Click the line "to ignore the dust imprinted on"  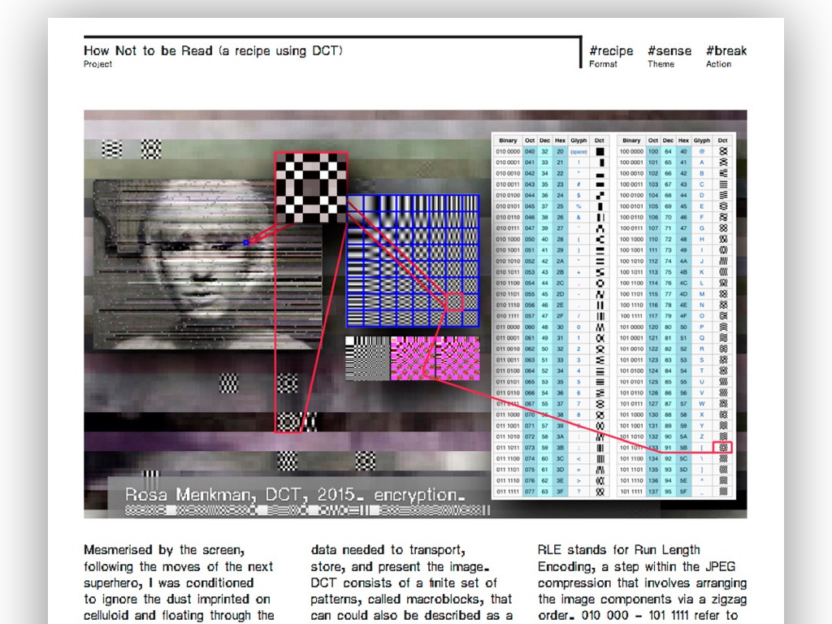coord(177,599)
